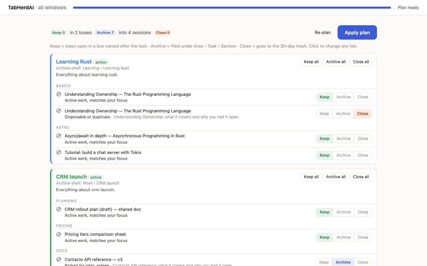Click the title "Tutorial: build a chat server with Tokio"
This screenshot has height=266, width=427.
click(x=103, y=152)
